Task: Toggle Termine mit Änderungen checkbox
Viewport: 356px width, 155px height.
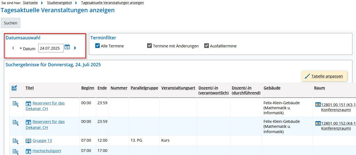Action: pos(150,46)
